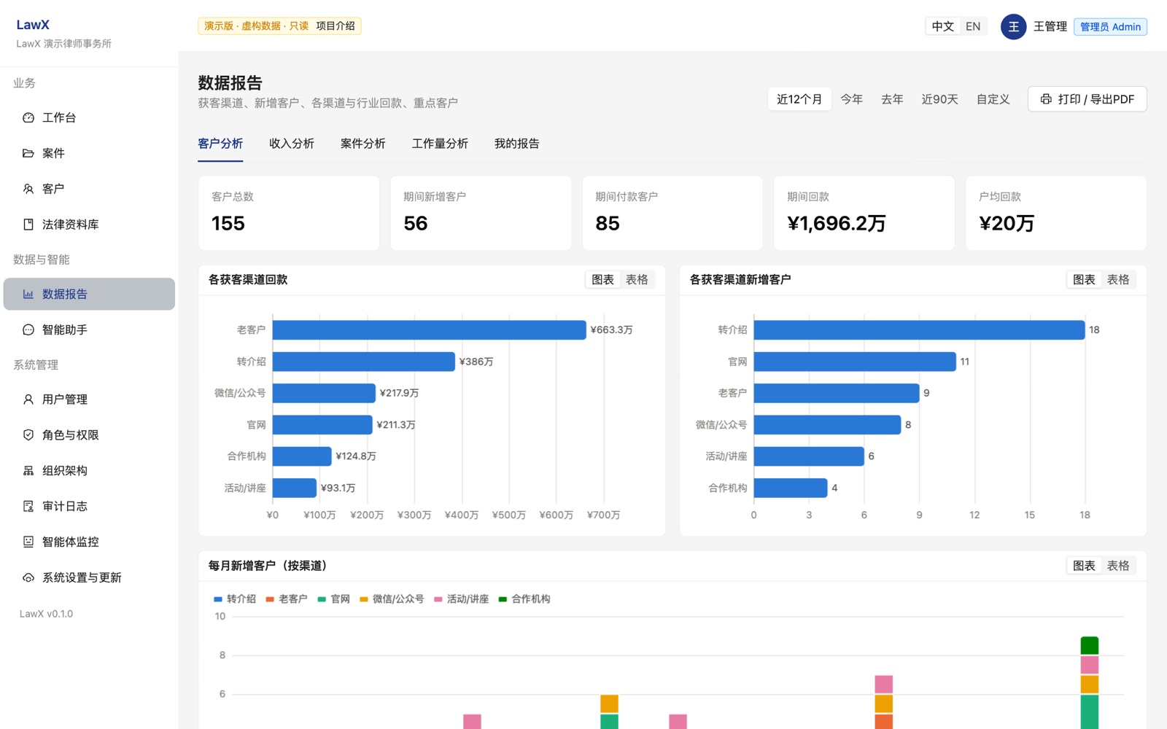Image resolution: width=1167 pixels, height=729 pixels.
Task: Toggle 活动/讲座 legend entry
Action: 462,599
